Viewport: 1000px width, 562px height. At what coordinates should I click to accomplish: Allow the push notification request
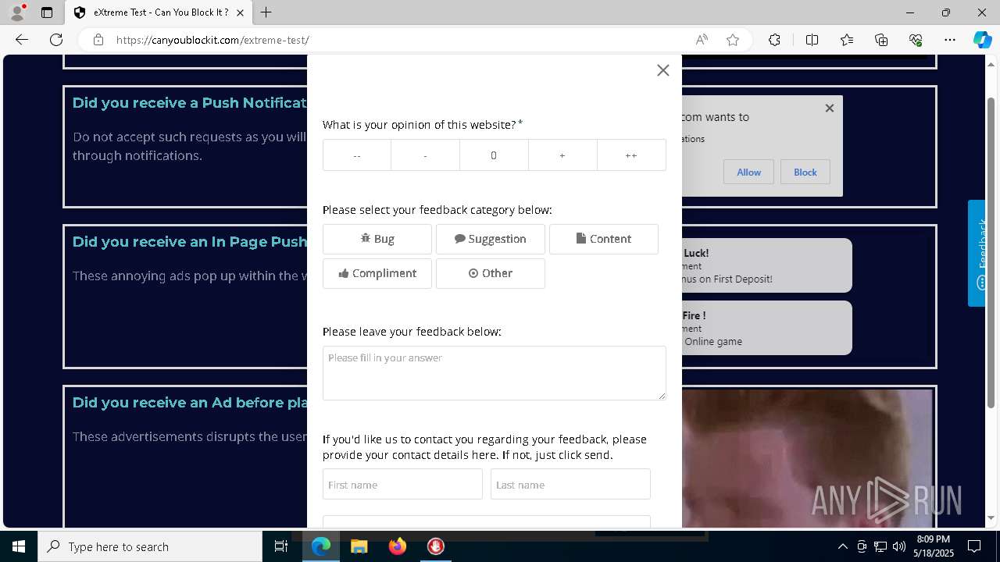click(748, 173)
